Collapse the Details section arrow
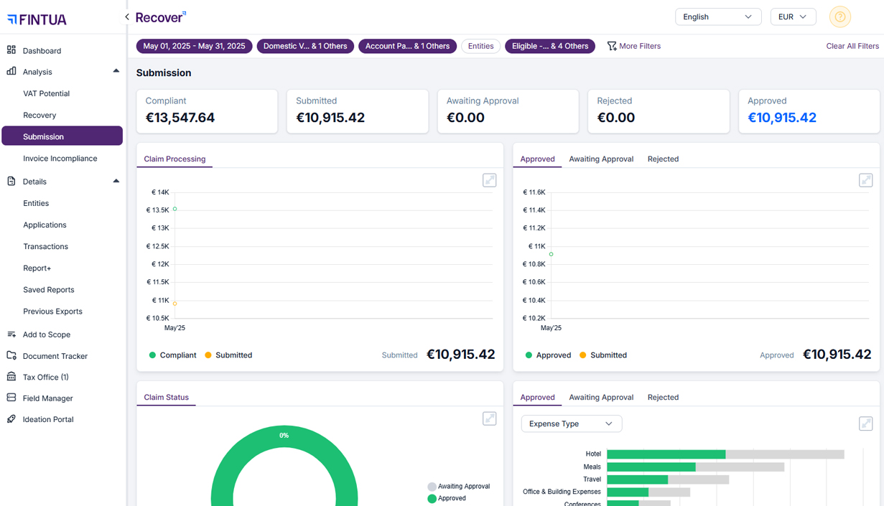Image resolution: width=884 pixels, height=506 pixels. pyautogui.click(x=116, y=181)
